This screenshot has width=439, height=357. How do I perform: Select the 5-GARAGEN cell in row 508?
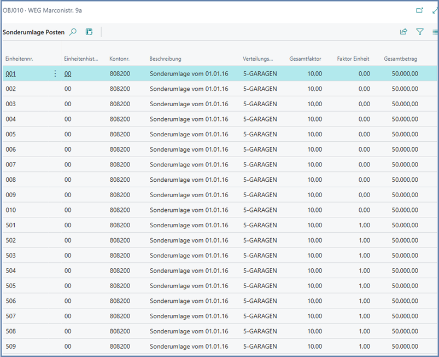pyautogui.click(x=260, y=331)
